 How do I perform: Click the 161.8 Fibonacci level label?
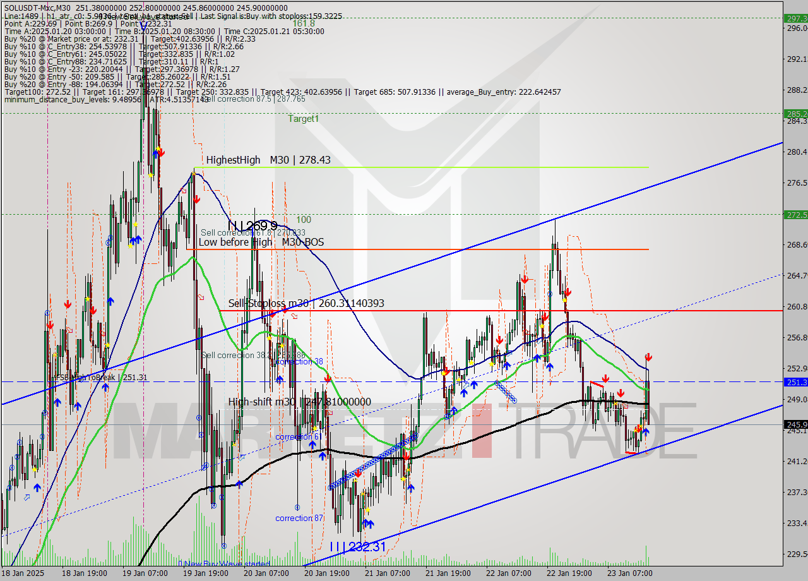tap(304, 23)
